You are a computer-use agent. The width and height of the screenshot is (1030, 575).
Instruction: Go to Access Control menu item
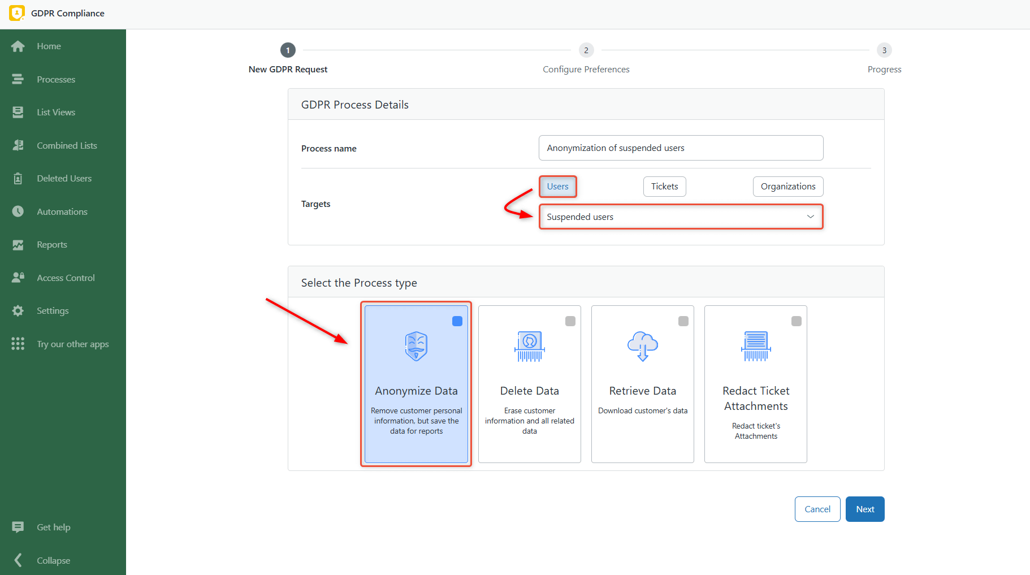tap(66, 278)
